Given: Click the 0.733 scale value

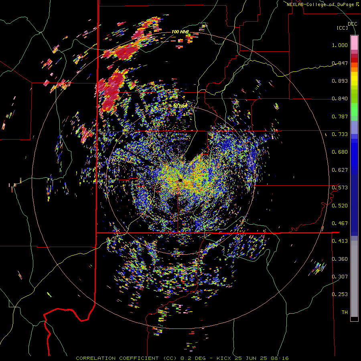Looking at the screenshot, I should pos(340,134).
